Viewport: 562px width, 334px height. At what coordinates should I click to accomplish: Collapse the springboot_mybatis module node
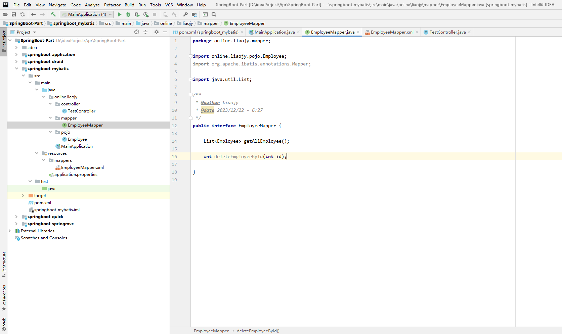pyautogui.click(x=16, y=68)
